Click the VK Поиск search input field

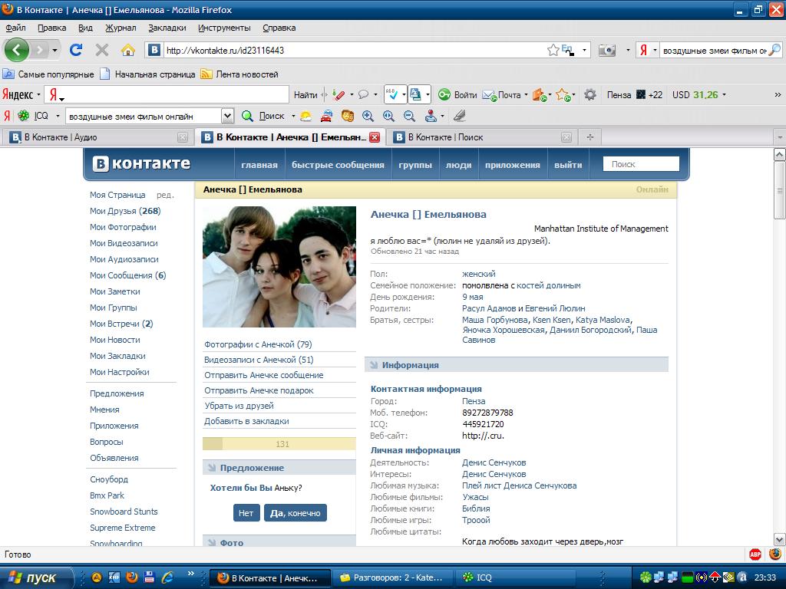click(x=640, y=164)
